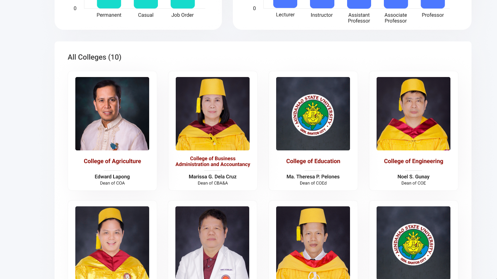497x279 pixels.
Task: Click the Dean of COA label
Action: tap(112, 183)
